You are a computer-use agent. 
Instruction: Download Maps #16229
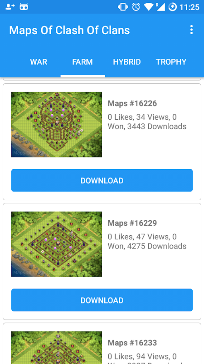click(x=102, y=300)
